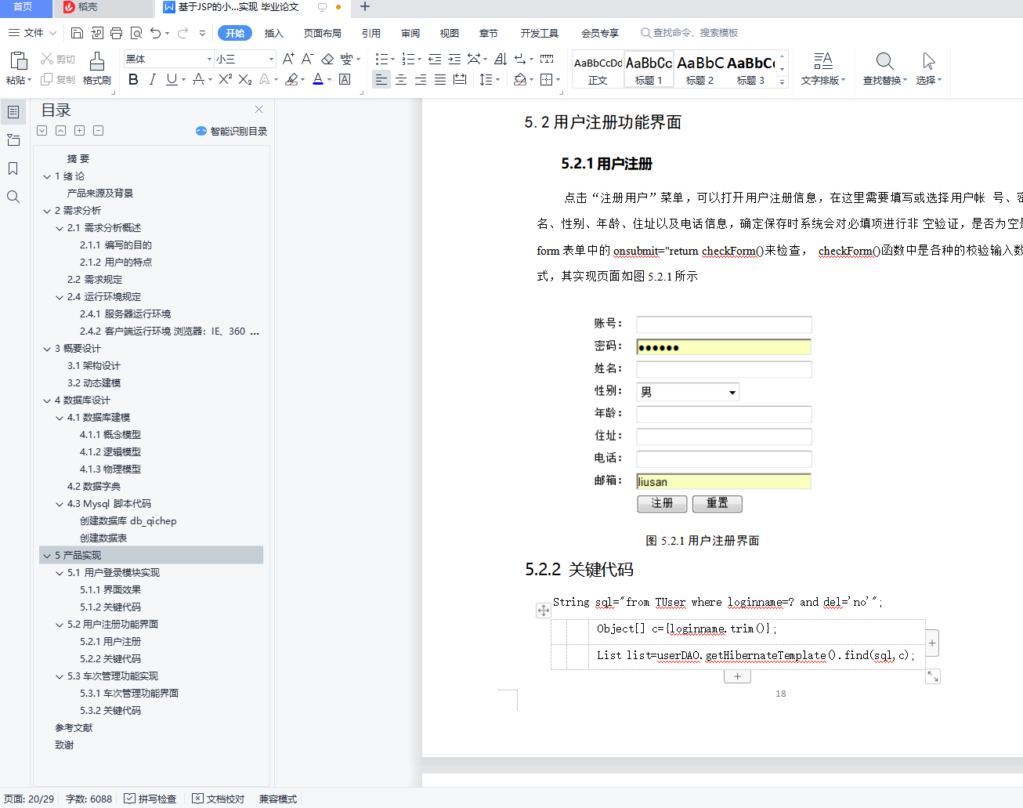Click the paragraph shading paint bucket
The height and width of the screenshot is (808, 1023).
(x=520, y=79)
